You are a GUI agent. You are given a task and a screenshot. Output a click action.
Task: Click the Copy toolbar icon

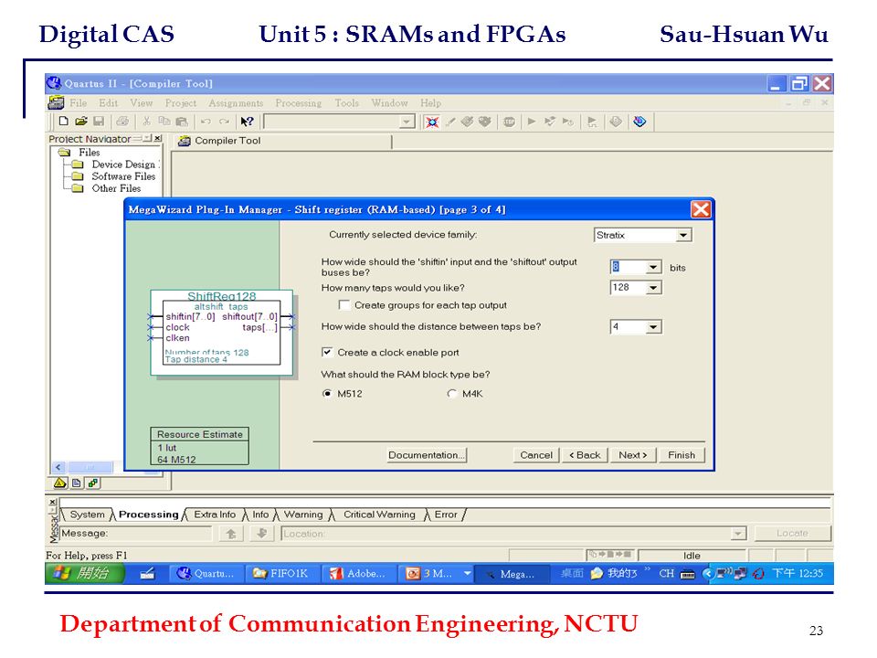coord(164,121)
